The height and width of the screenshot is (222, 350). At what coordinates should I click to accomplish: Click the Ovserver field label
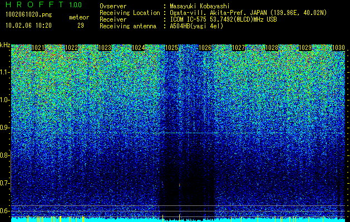pos(113,6)
